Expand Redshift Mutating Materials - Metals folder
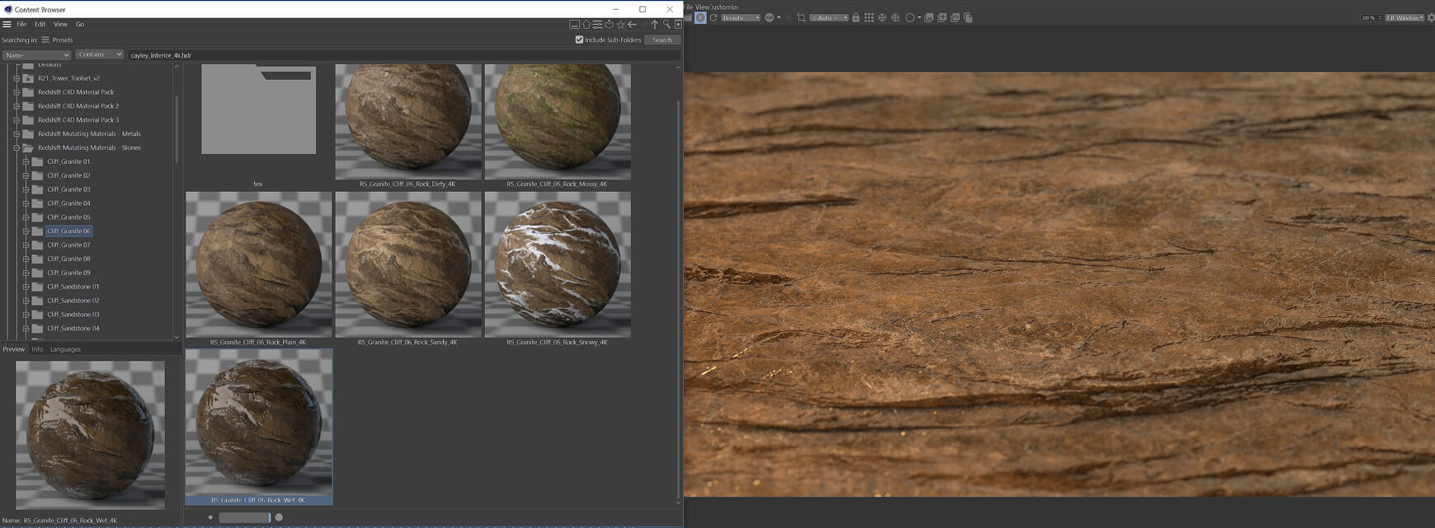Viewport: 1435px width, 528px height. tap(16, 133)
